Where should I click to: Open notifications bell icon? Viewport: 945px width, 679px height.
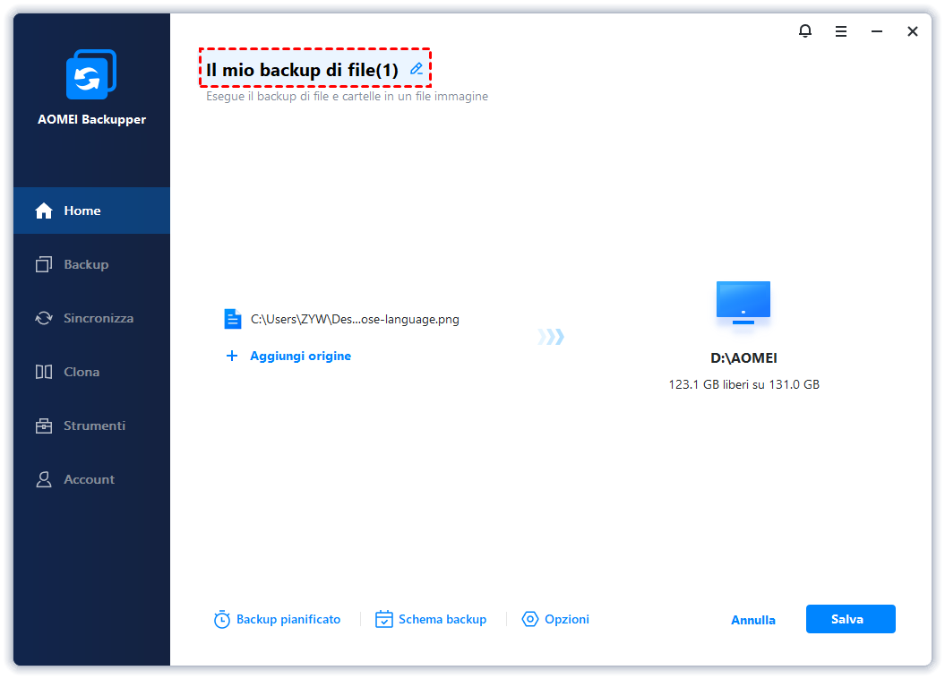pyautogui.click(x=805, y=30)
